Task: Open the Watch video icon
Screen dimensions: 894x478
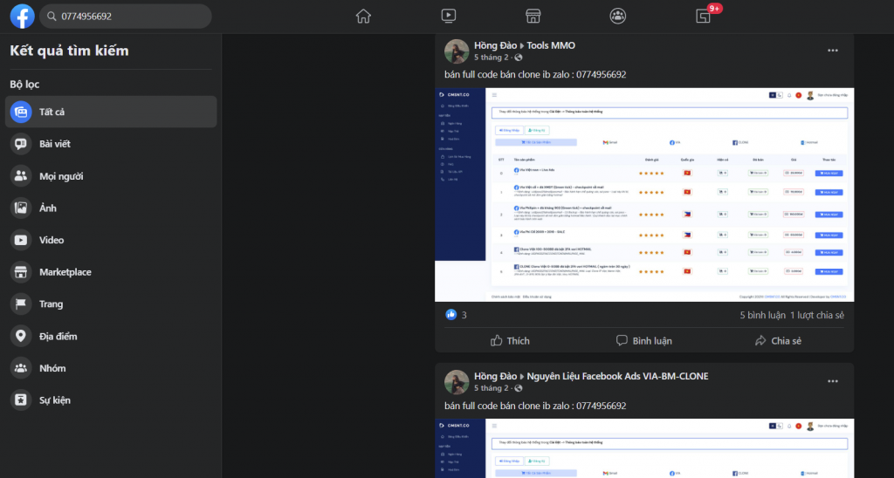Action: 448,16
